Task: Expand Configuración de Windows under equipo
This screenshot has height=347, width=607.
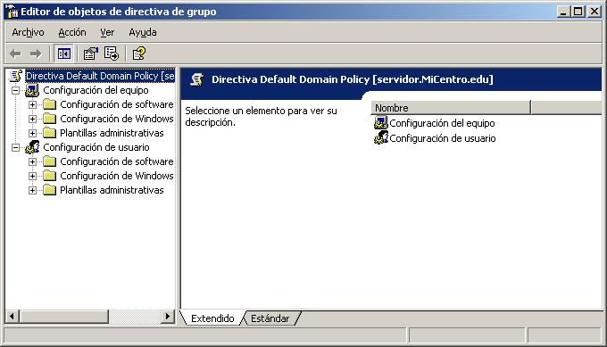Action: [32, 120]
